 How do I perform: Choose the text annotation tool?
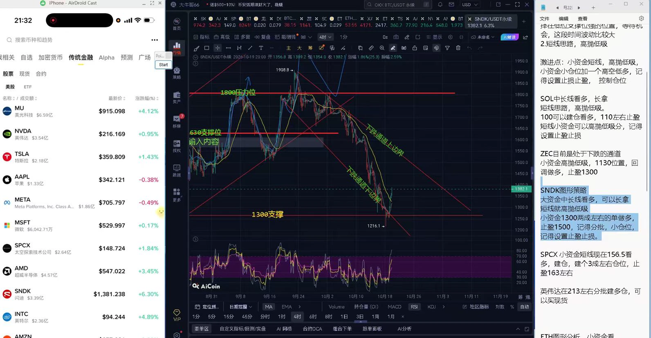[x=261, y=48]
